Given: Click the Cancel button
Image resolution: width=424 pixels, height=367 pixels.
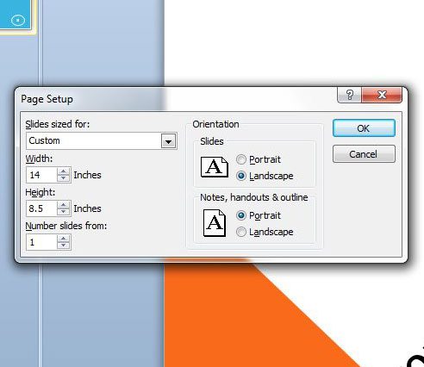Looking at the screenshot, I should 364,154.
